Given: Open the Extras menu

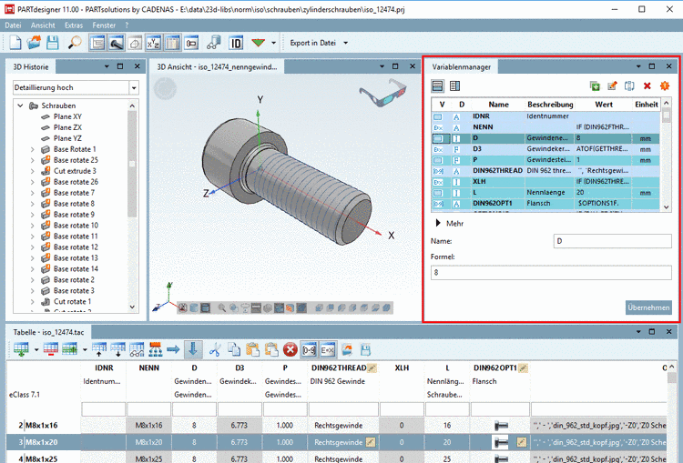Looking at the screenshot, I should pyautogui.click(x=74, y=25).
